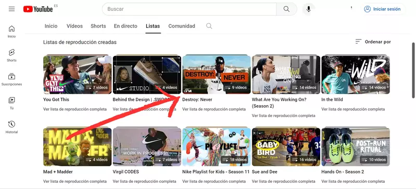416x189 pixels.
Task: View complete playlist under Destroy: Never
Action: [x=214, y=109]
